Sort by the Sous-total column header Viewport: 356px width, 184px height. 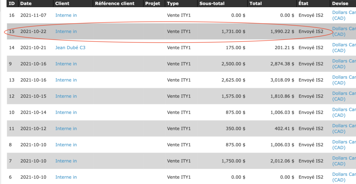point(212,3)
